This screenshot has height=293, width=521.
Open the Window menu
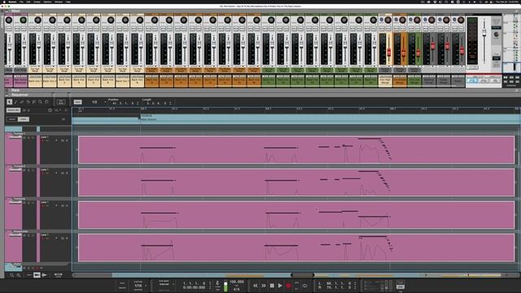click(x=59, y=2)
